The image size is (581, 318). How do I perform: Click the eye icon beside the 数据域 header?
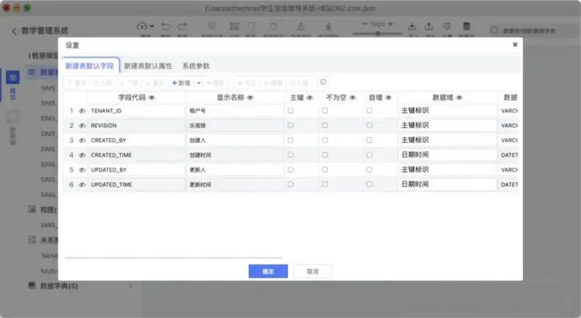pos(459,98)
